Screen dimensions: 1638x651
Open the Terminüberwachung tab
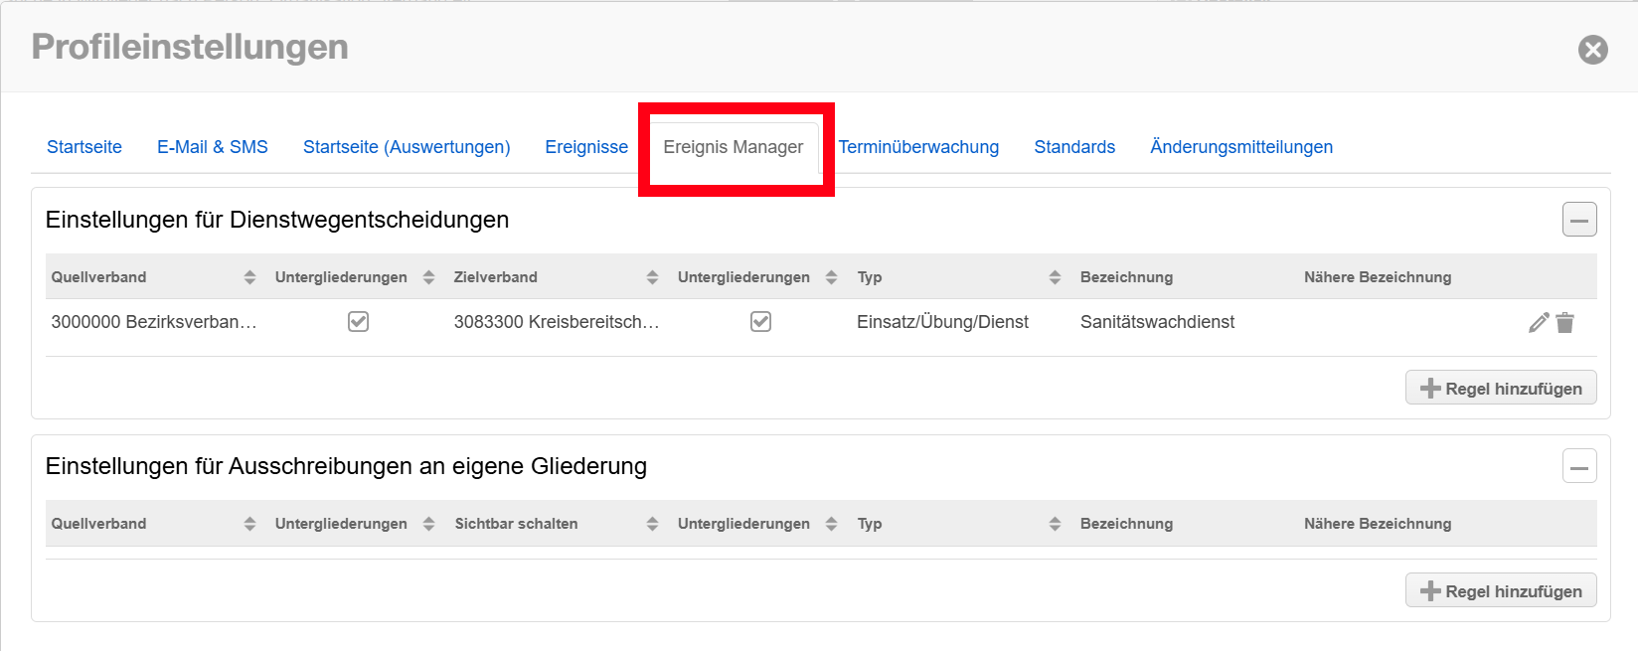click(x=918, y=147)
